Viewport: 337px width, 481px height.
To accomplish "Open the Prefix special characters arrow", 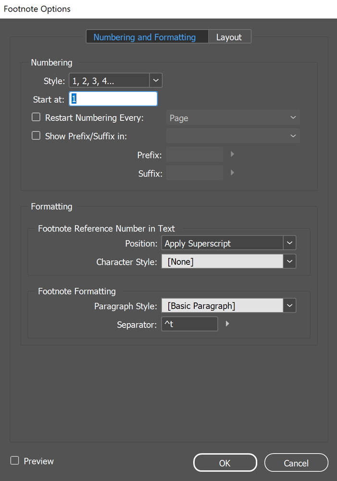I will [232, 154].
